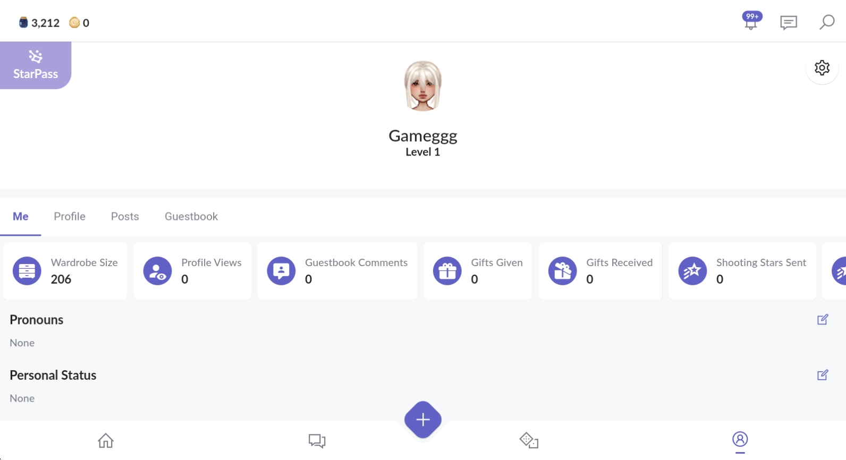Select the Me tab
Image resolution: width=846 pixels, height=460 pixels.
pos(21,217)
